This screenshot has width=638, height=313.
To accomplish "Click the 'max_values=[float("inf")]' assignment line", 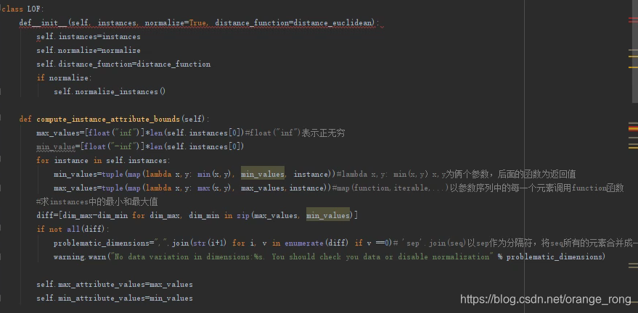I will pos(140,133).
